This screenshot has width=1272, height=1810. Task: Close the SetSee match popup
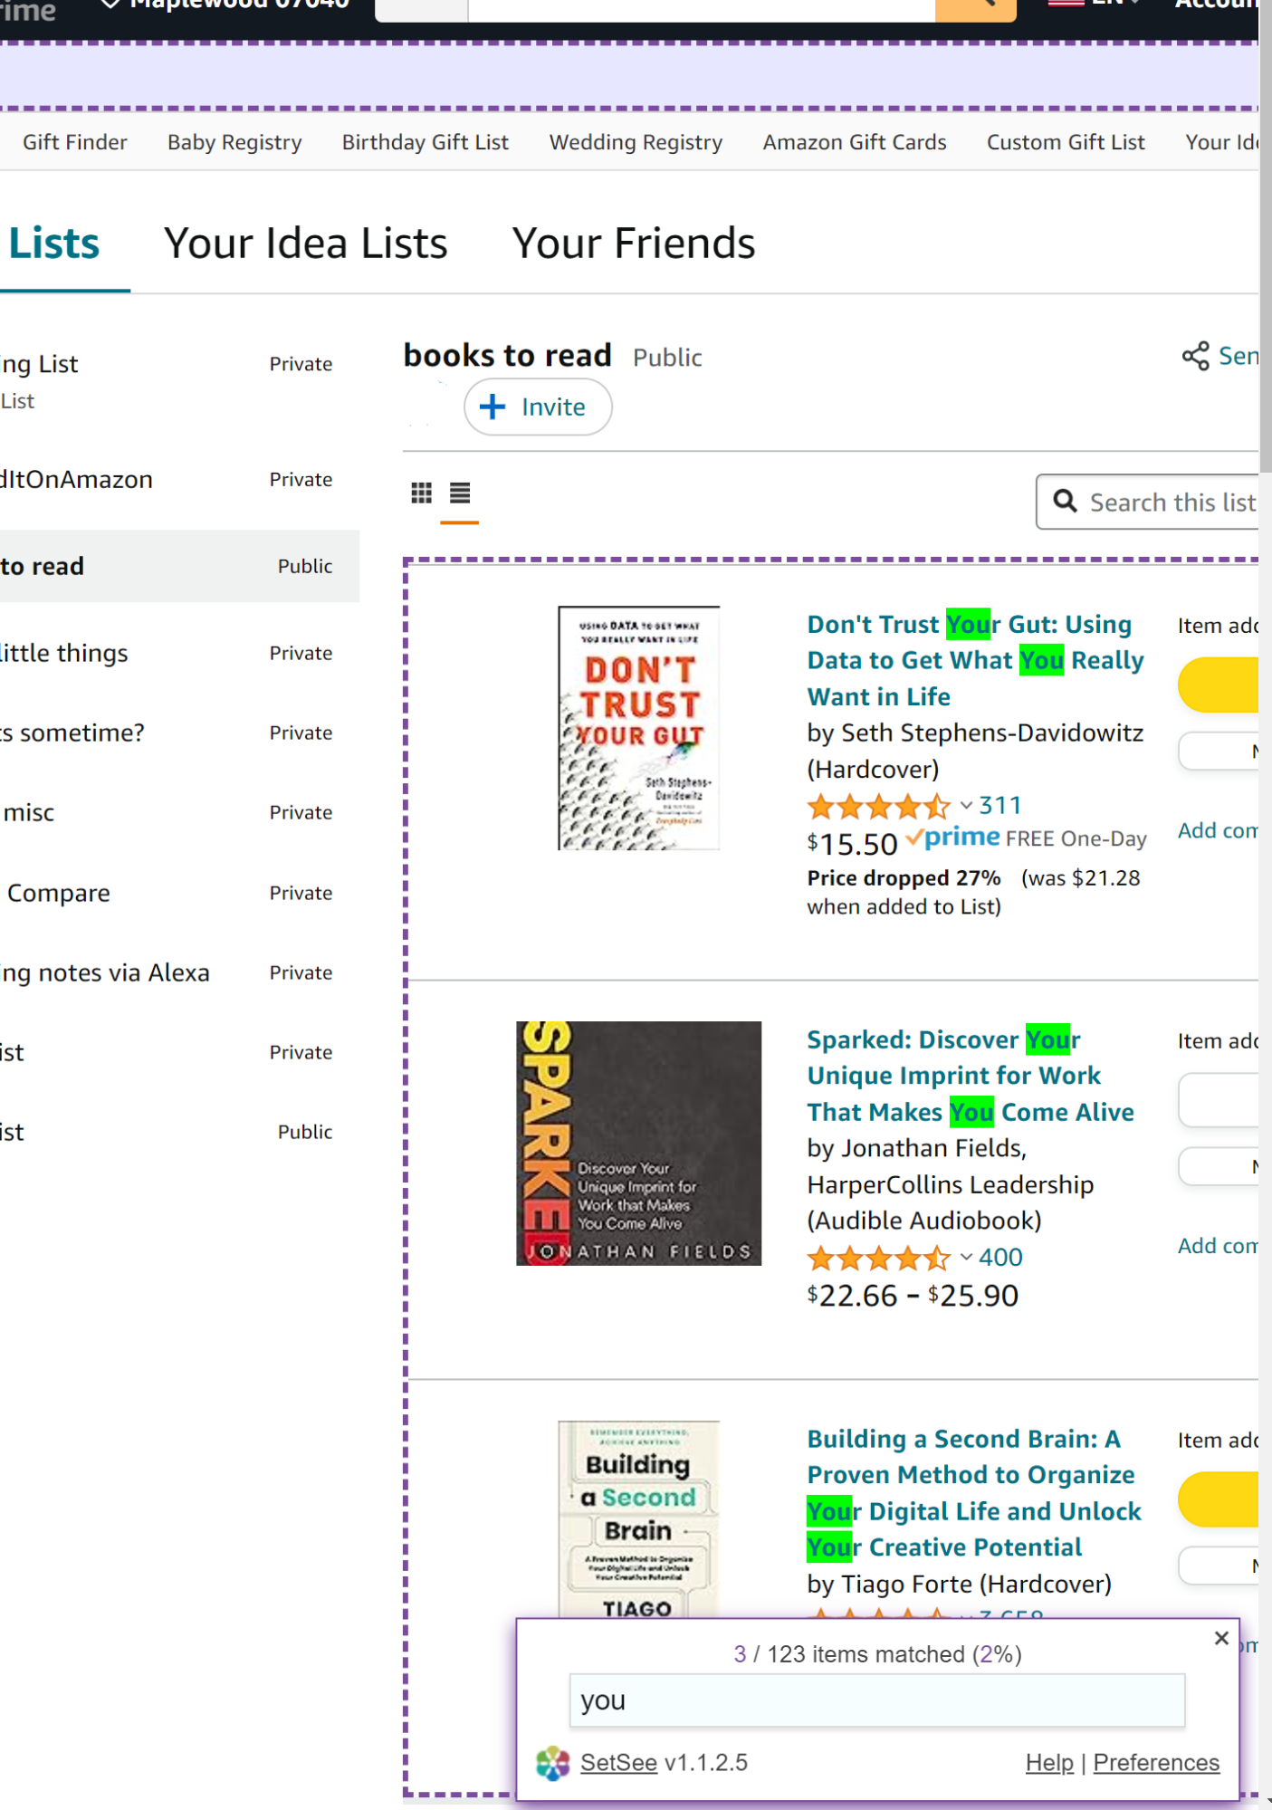pos(1221,1638)
